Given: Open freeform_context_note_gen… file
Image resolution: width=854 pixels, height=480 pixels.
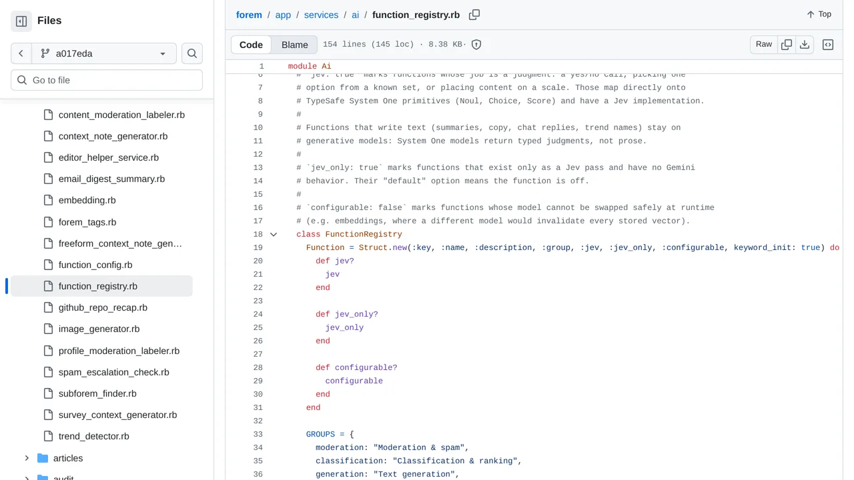Looking at the screenshot, I should tap(120, 243).
